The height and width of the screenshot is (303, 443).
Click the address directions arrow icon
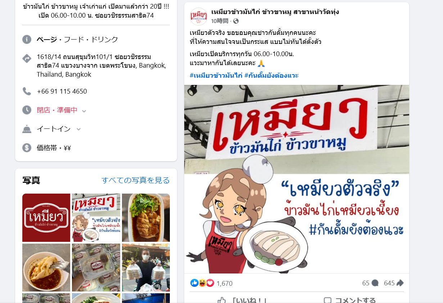tap(27, 58)
